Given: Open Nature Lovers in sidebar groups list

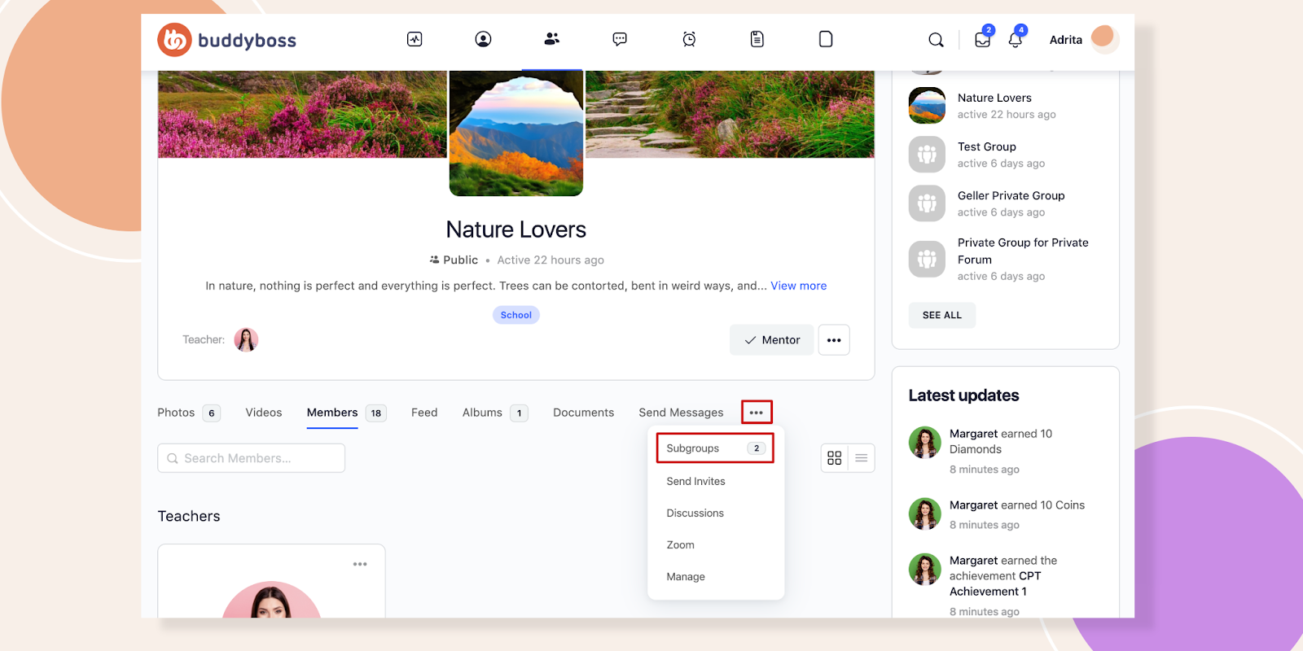Looking at the screenshot, I should coord(994,98).
